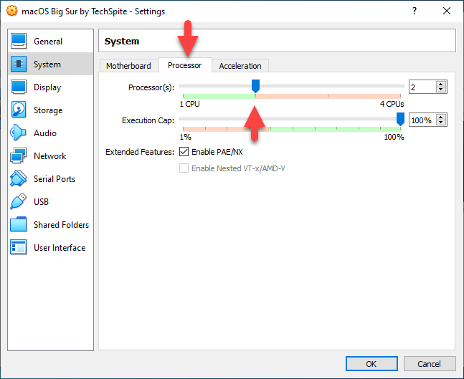Viewport: 464px width, 379px height.
Task: Switch to the Motherboard tab
Action: pyautogui.click(x=128, y=66)
